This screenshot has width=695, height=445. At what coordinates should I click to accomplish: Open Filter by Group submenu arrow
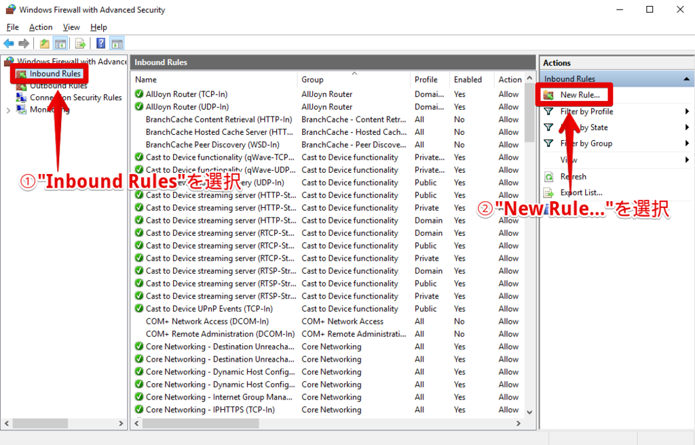tap(687, 144)
